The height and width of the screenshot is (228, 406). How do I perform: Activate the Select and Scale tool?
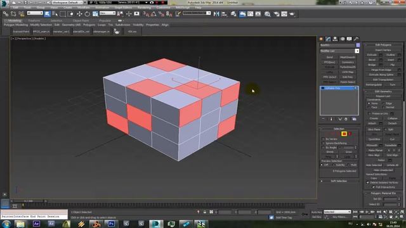tap(95, 14)
